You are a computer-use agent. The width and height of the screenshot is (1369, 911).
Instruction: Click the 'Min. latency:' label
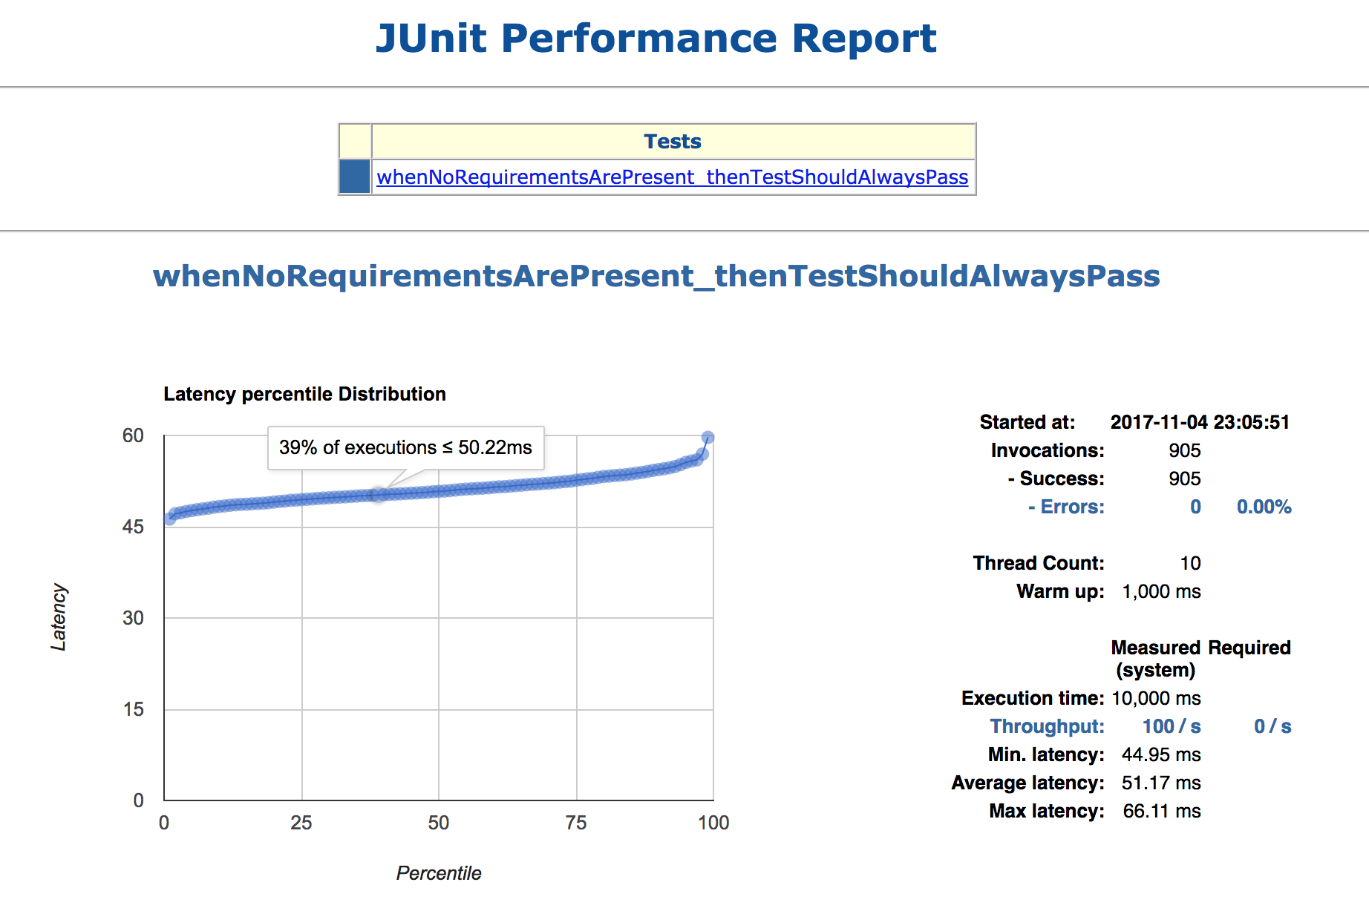tap(1046, 754)
